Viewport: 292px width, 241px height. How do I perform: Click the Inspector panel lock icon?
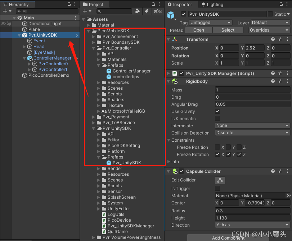[x=281, y=4]
